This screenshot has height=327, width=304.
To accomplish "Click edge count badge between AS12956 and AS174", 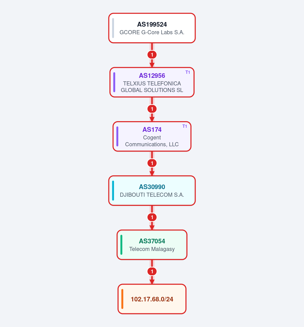I will tap(152, 109).
